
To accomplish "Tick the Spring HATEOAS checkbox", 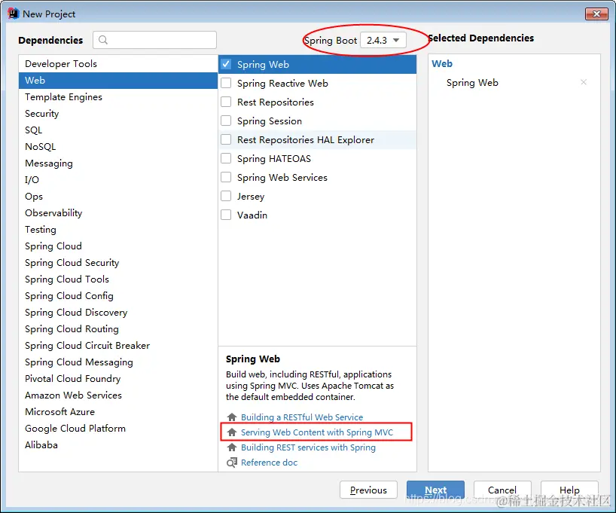I will pos(226,158).
